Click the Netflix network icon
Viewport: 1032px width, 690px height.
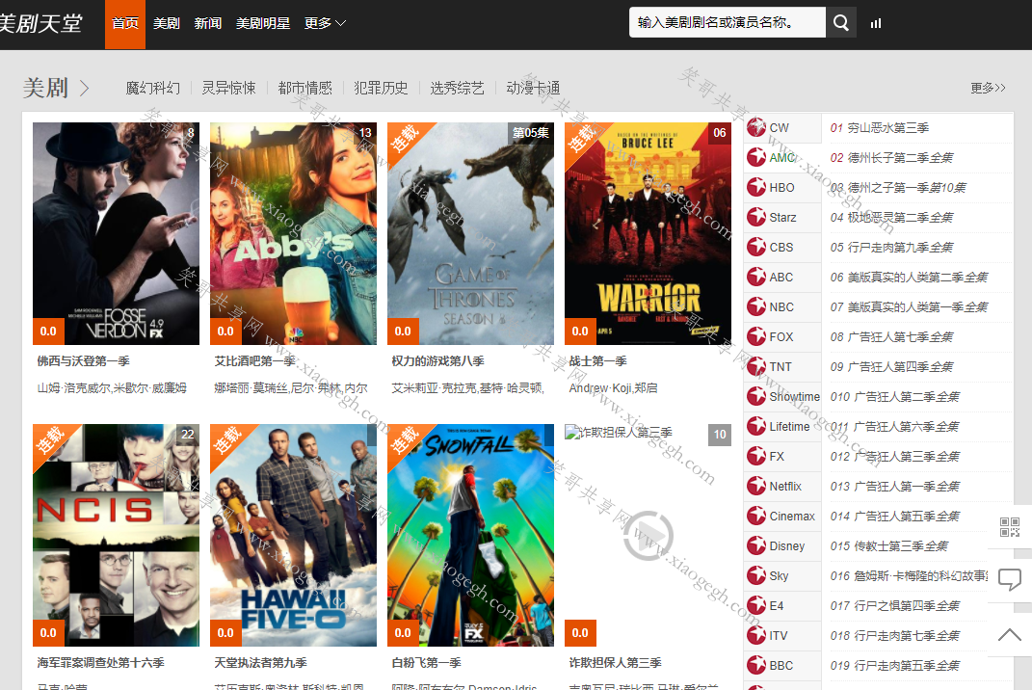coord(756,486)
